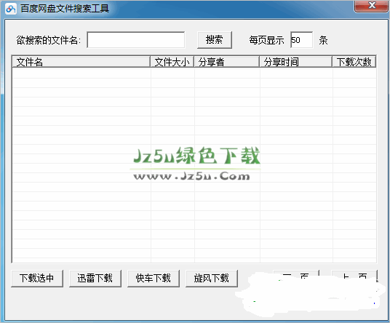
Task: Click the Baidu Netdisk app icon in title bar
Action: [x=11, y=9]
